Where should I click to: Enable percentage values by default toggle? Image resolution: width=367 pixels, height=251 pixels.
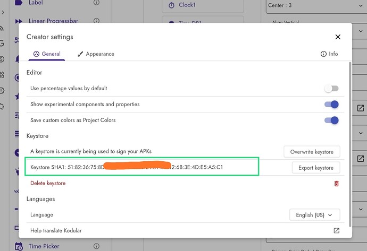331,89
